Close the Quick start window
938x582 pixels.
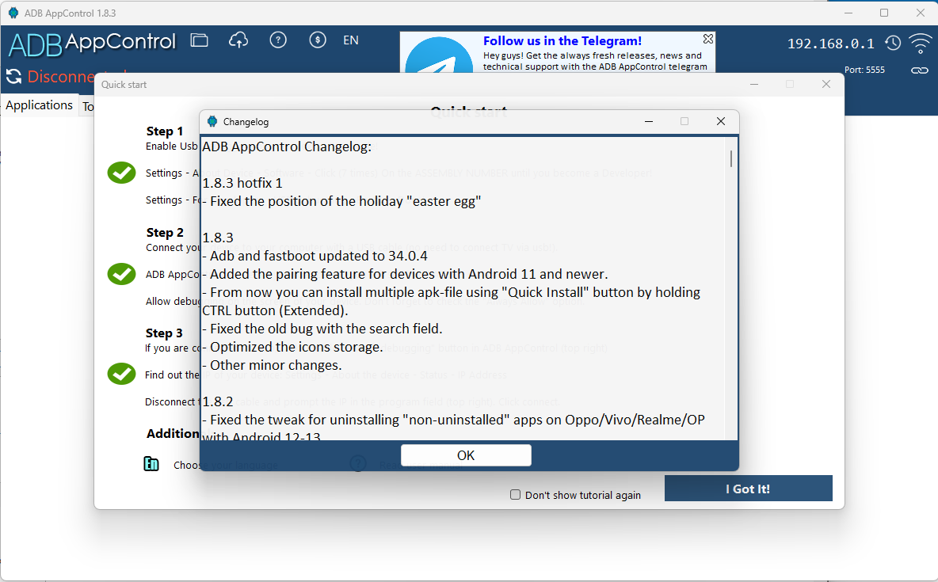pos(826,85)
